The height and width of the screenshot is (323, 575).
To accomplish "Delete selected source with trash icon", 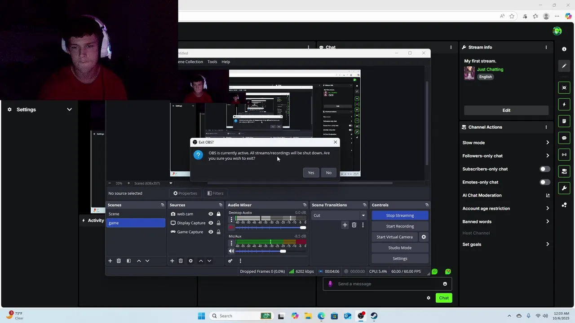I will coord(181,261).
